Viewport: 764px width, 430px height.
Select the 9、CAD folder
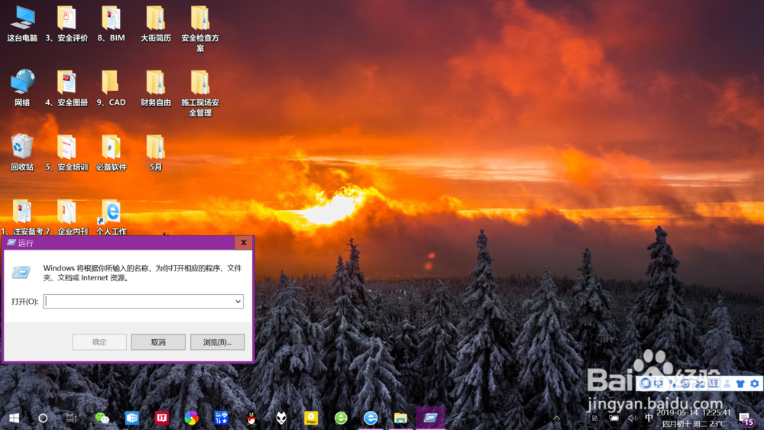click(x=111, y=88)
